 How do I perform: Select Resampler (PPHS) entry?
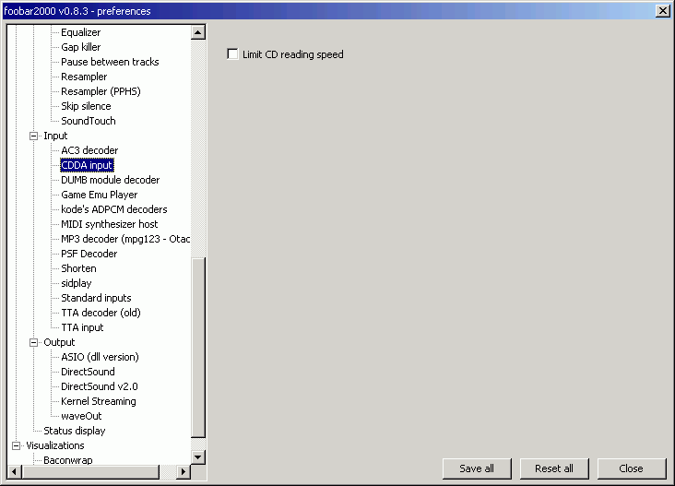tap(101, 91)
